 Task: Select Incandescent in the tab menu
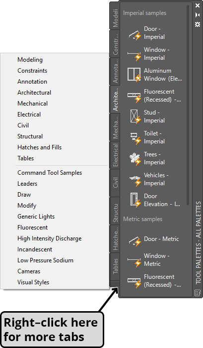click(x=35, y=249)
